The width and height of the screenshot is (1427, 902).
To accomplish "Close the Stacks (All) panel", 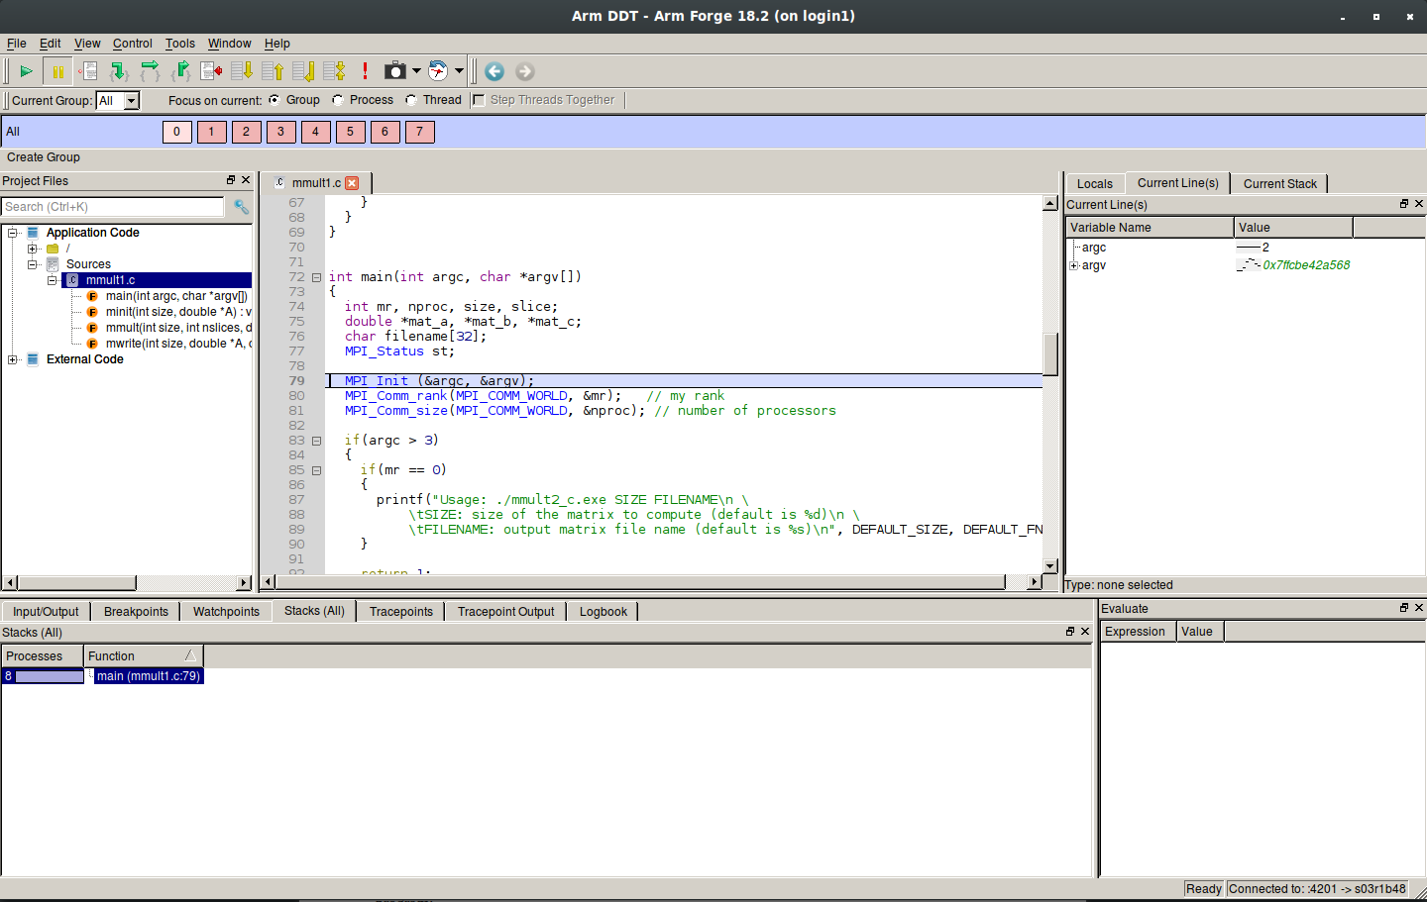I will coord(1085,632).
